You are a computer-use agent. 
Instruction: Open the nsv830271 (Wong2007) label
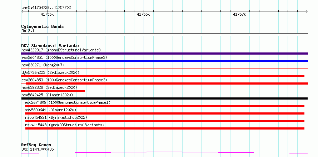pyautogui.click(x=43, y=65)
